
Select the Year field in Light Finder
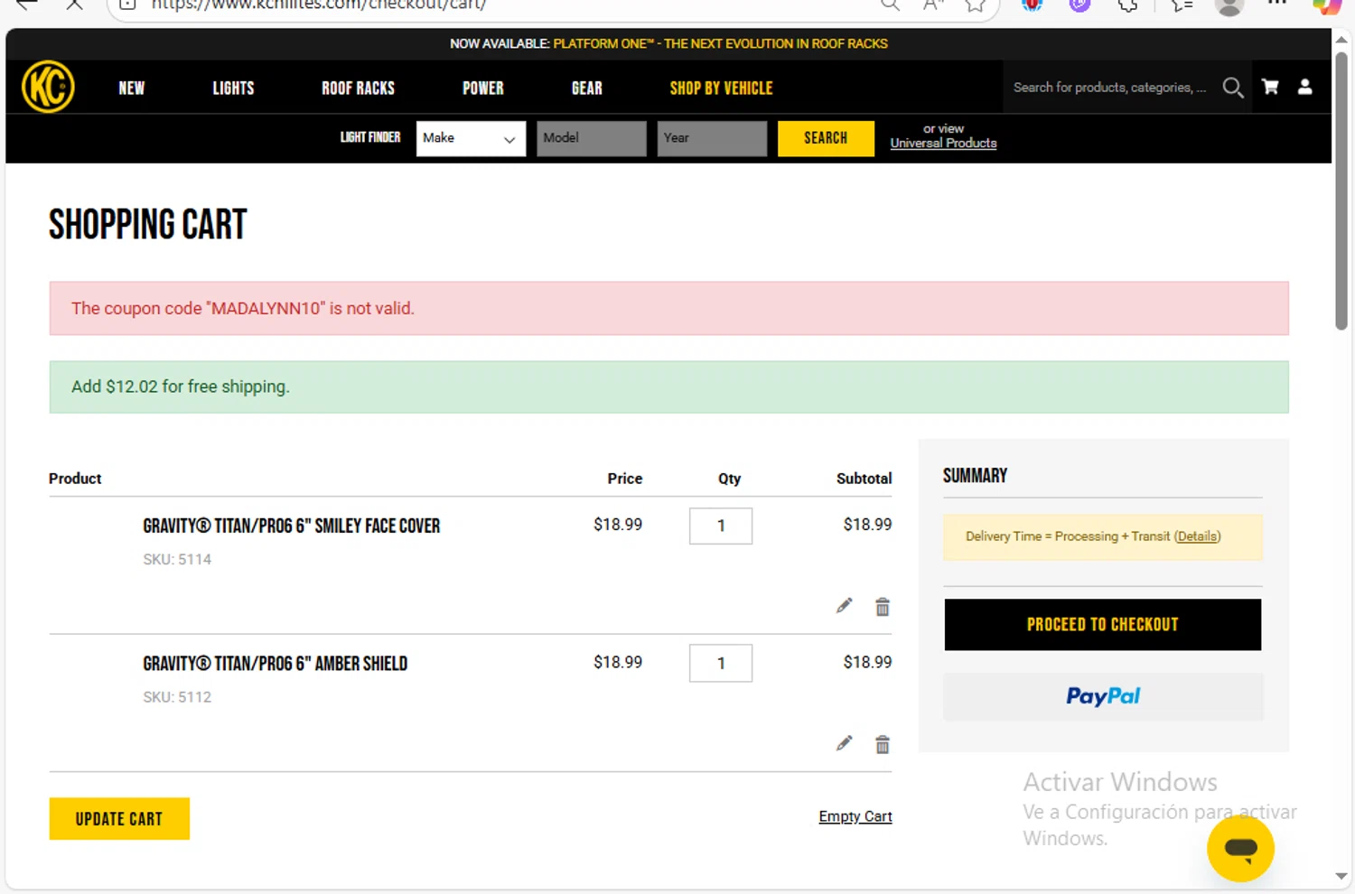tap(712, 138)
